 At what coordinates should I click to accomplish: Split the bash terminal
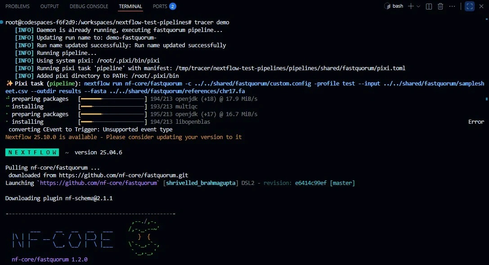pyautogui.click(x=429, y=6)
